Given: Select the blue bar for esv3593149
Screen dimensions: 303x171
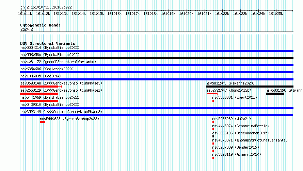Looking at the screenshot, I should point(157,115).
